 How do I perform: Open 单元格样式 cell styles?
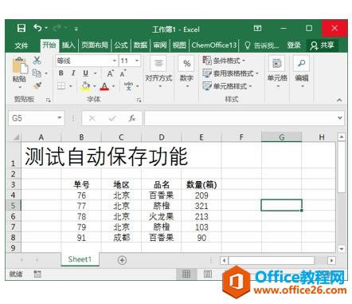click(227, 86)
